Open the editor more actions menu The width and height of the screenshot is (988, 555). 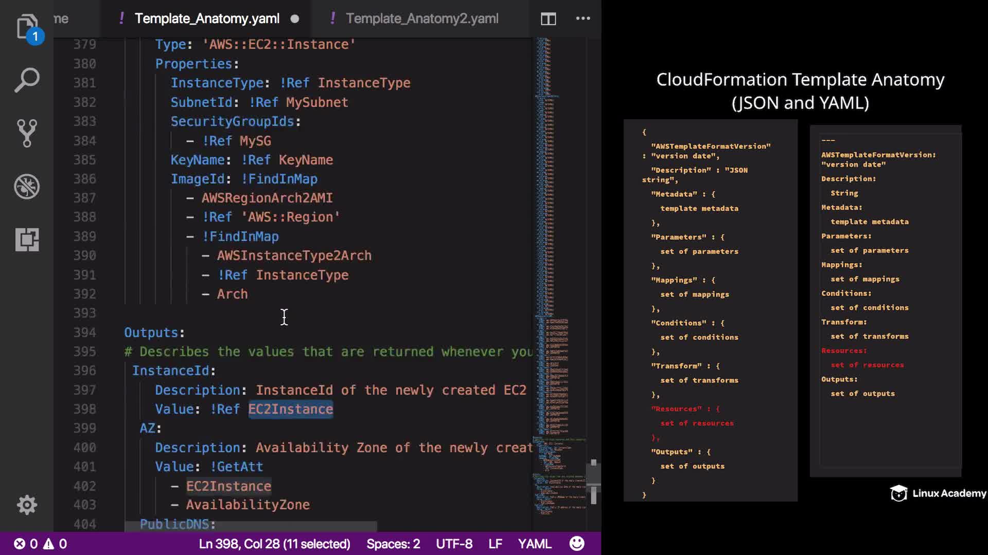(583, 18)
